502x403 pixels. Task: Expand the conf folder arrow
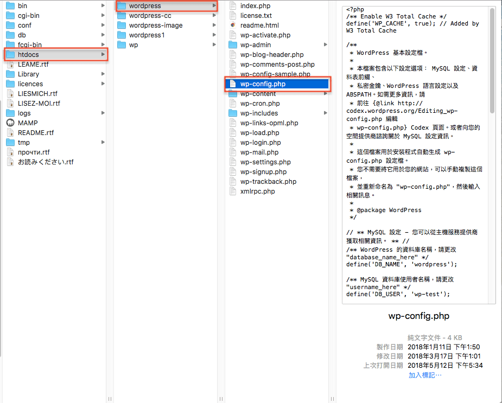click(103, 25)
